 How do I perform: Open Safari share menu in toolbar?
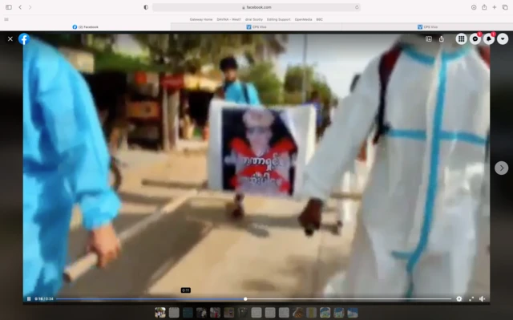click(x=484, y=7)
